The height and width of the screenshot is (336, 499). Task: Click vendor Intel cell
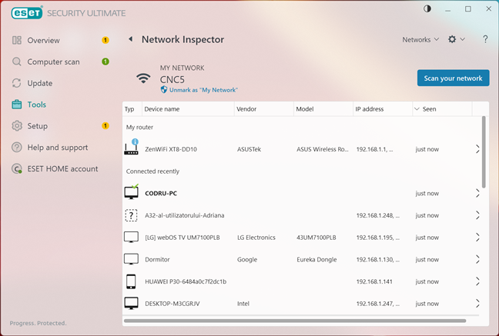[x=243, y=304]
